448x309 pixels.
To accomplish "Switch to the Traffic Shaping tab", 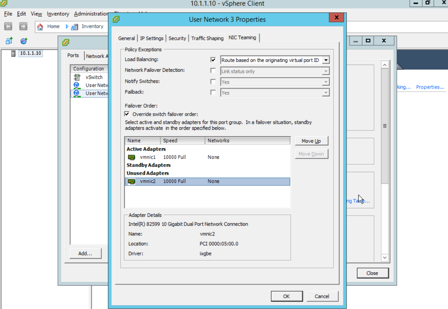I will [207, 38].
